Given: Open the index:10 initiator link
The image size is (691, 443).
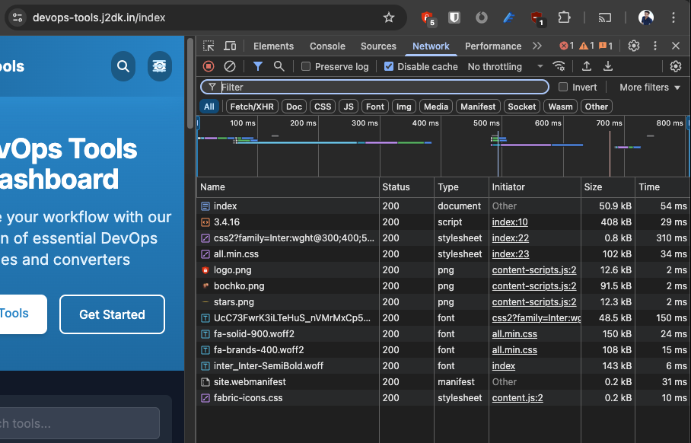Looking at the screenshot, I should (x=510, y=222).
